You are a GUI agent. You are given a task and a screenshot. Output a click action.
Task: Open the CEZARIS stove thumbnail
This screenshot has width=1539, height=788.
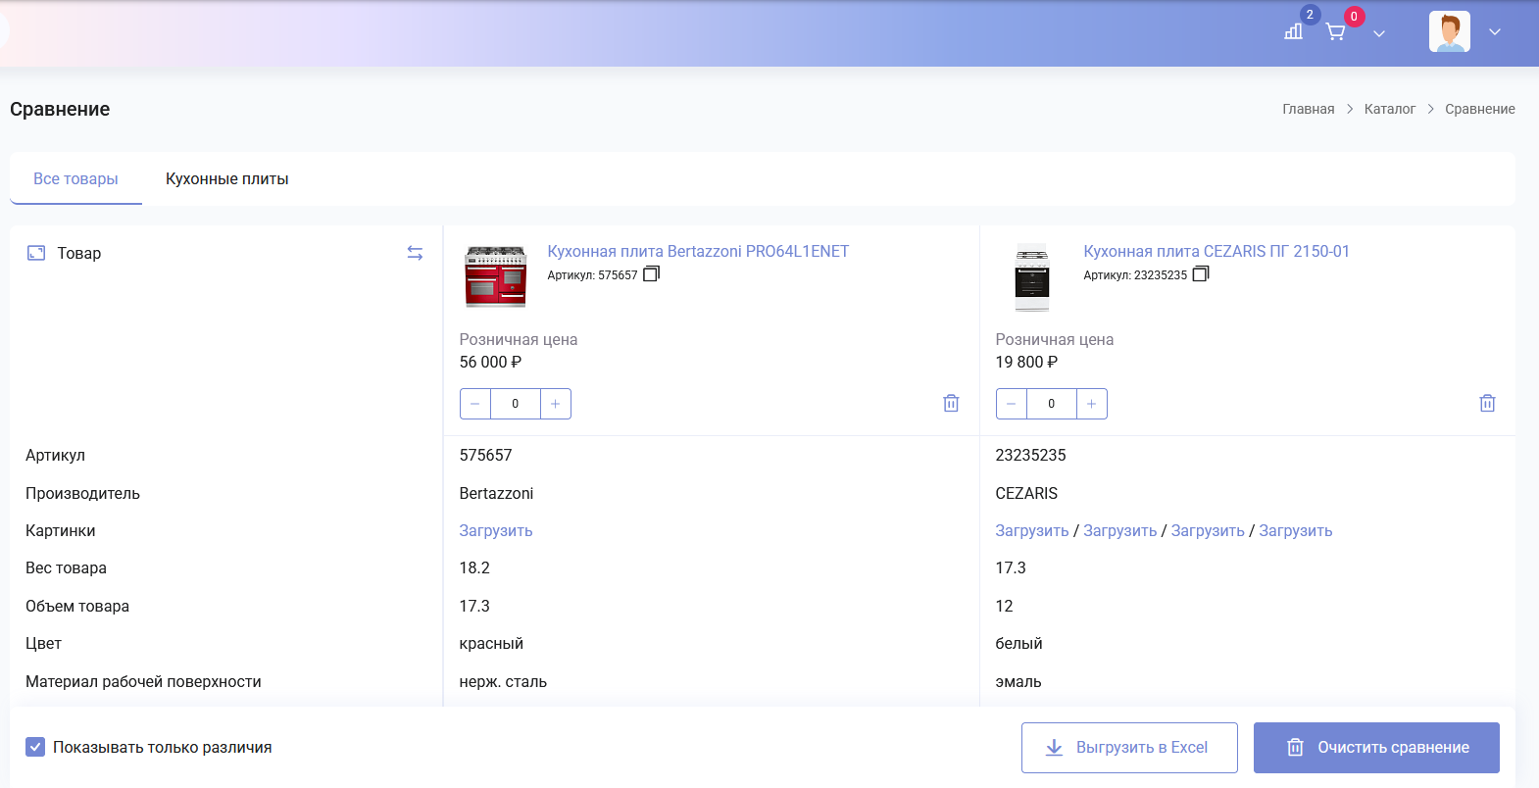pos(1032,277)
